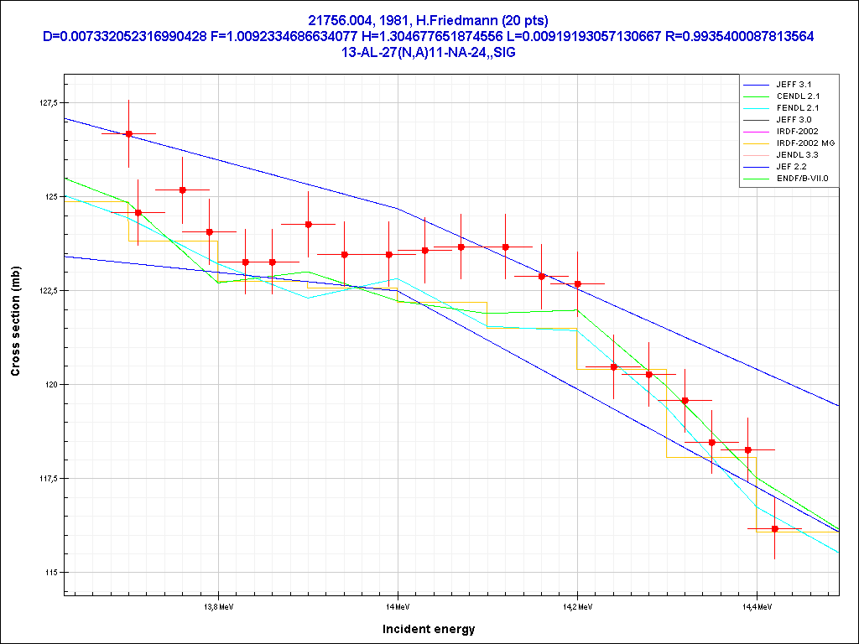Select JEFF 3.0 in the legend
This screenshot has height=644, width=859.
[x=794, y=120]
